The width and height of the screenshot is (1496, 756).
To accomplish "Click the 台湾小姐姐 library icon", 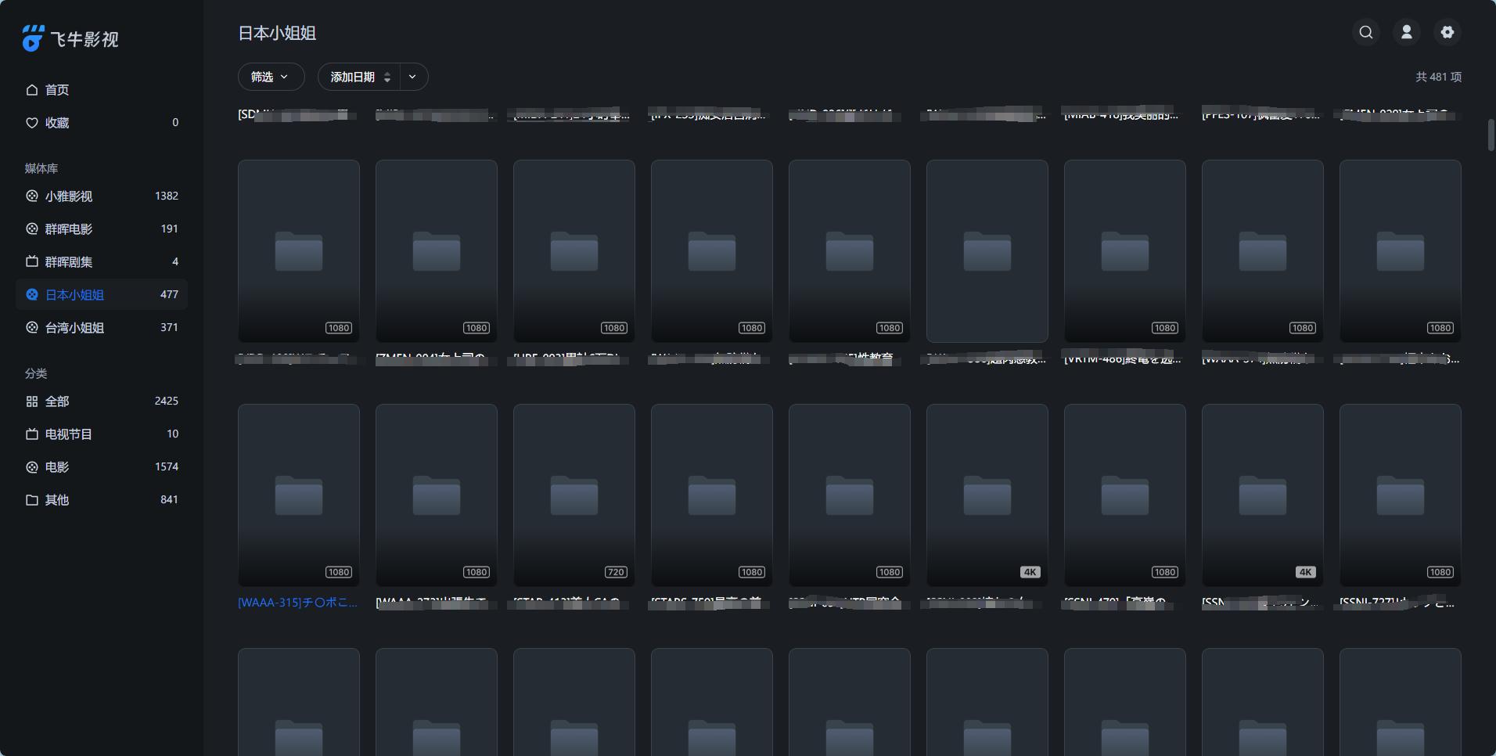I will click(32, 328).
